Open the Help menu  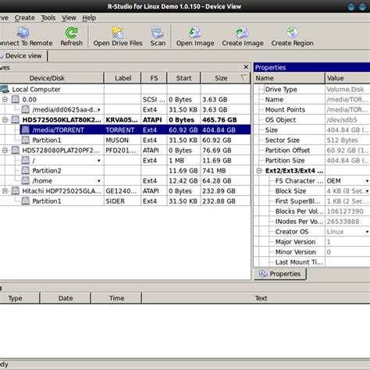89,18
